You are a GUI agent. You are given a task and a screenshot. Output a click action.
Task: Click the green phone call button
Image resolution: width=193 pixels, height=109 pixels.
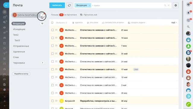click(188, 104)
